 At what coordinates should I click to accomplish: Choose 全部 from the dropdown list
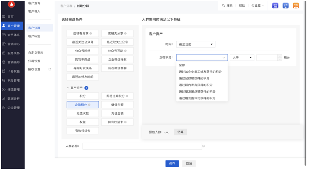point(202,65)
